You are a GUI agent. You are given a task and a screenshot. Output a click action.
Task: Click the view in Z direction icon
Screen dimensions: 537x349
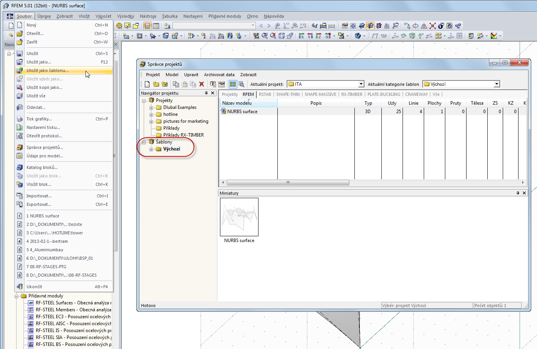pyautogui.click(x=319, y=36)
